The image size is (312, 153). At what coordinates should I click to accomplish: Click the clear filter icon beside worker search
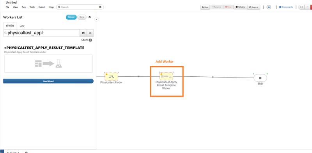pyautogui.click(x=83, y=33)
